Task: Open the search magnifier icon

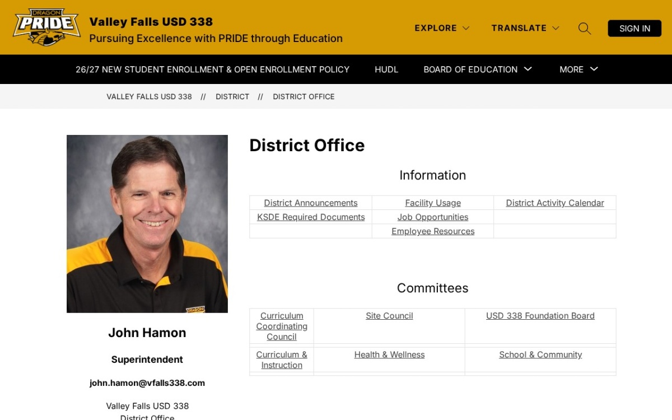Action: coord(585,28)
